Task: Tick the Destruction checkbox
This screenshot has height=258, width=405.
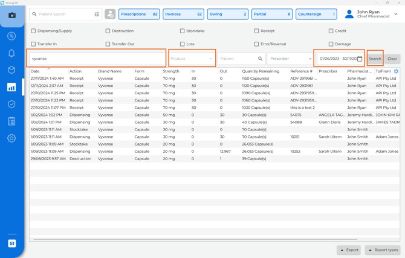Action: [108, 31]
